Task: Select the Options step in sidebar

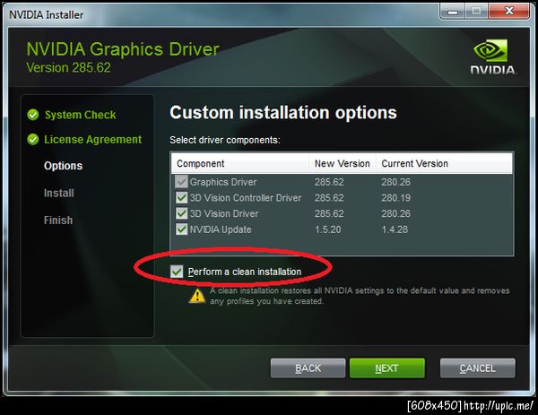Action: 63,166
